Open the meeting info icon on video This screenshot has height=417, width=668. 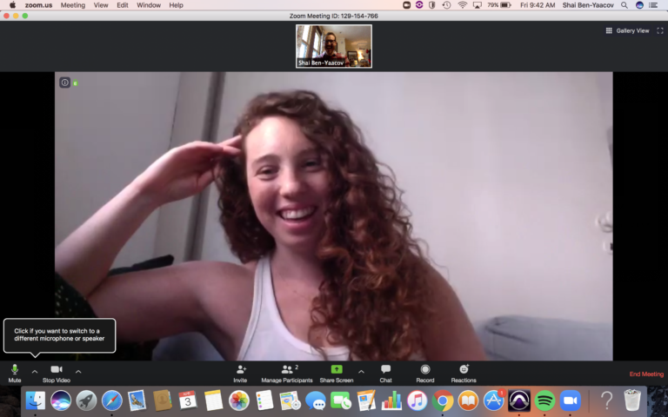(64, 83)
